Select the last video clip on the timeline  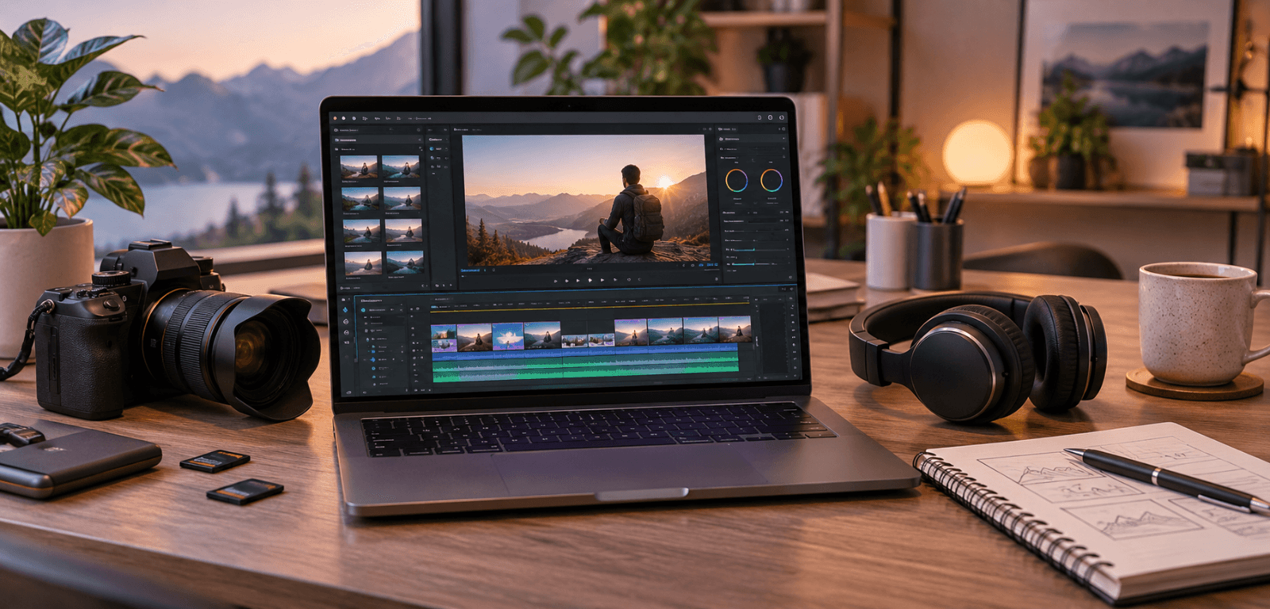[734, 329]
